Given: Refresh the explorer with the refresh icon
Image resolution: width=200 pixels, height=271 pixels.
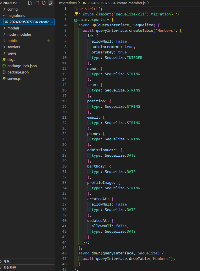Looking at the screenshot, I should pyautogui.click(x=44, y=3).
